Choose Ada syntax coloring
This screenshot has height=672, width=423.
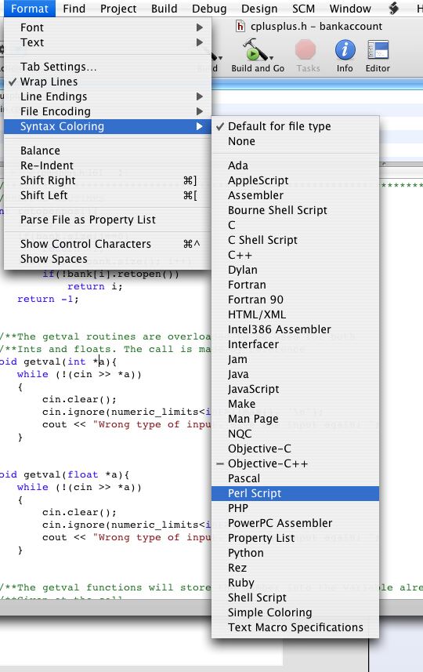click(x=295, y=165)
